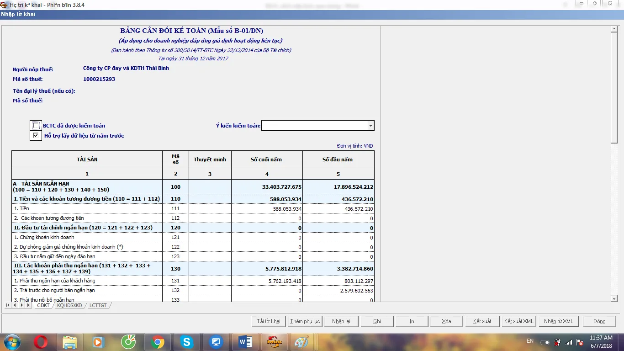Select 'Số cuối năm' value for code 111

click(267, 208)
